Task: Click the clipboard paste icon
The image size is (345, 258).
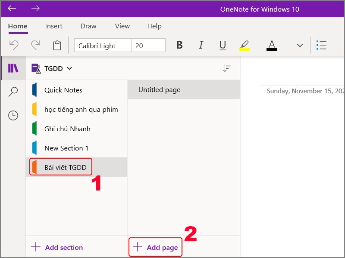Action: [x=57, y=46]
